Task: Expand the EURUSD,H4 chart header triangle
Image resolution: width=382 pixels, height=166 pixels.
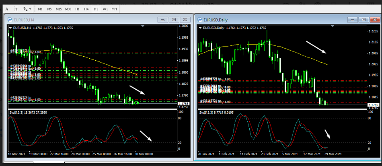Action: (11, 28)
